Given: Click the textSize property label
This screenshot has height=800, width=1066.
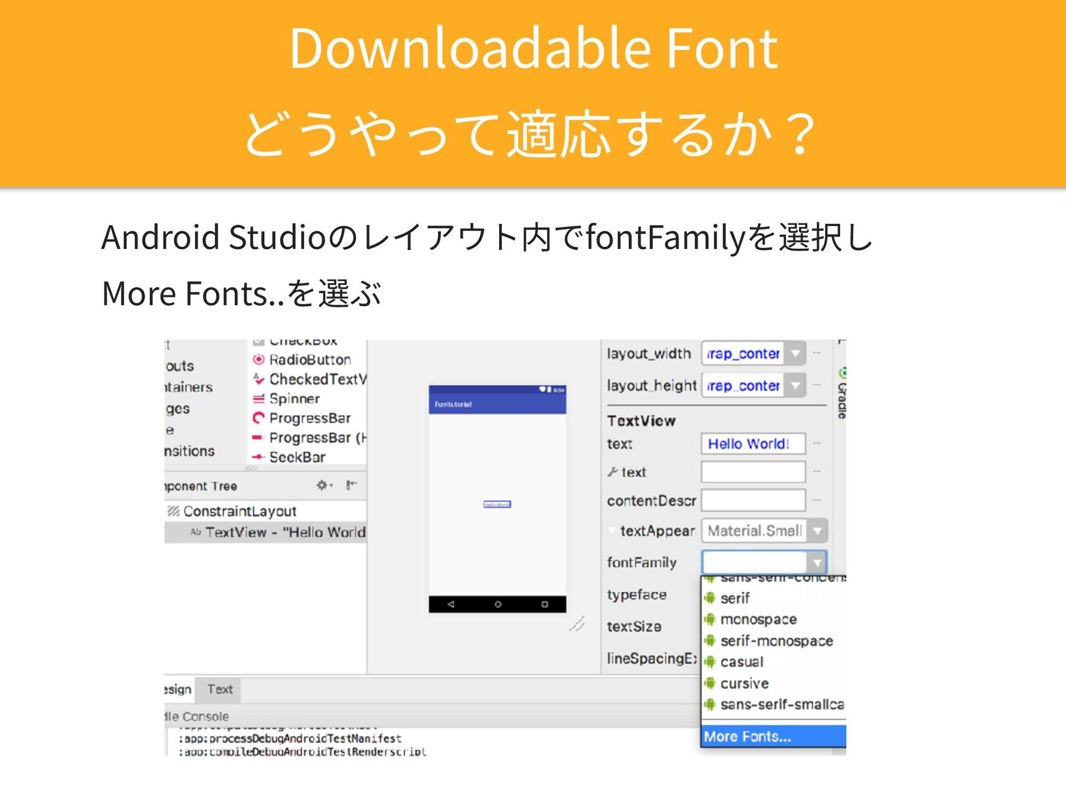Looking at the screenshot, I should (x=634, y=627).
